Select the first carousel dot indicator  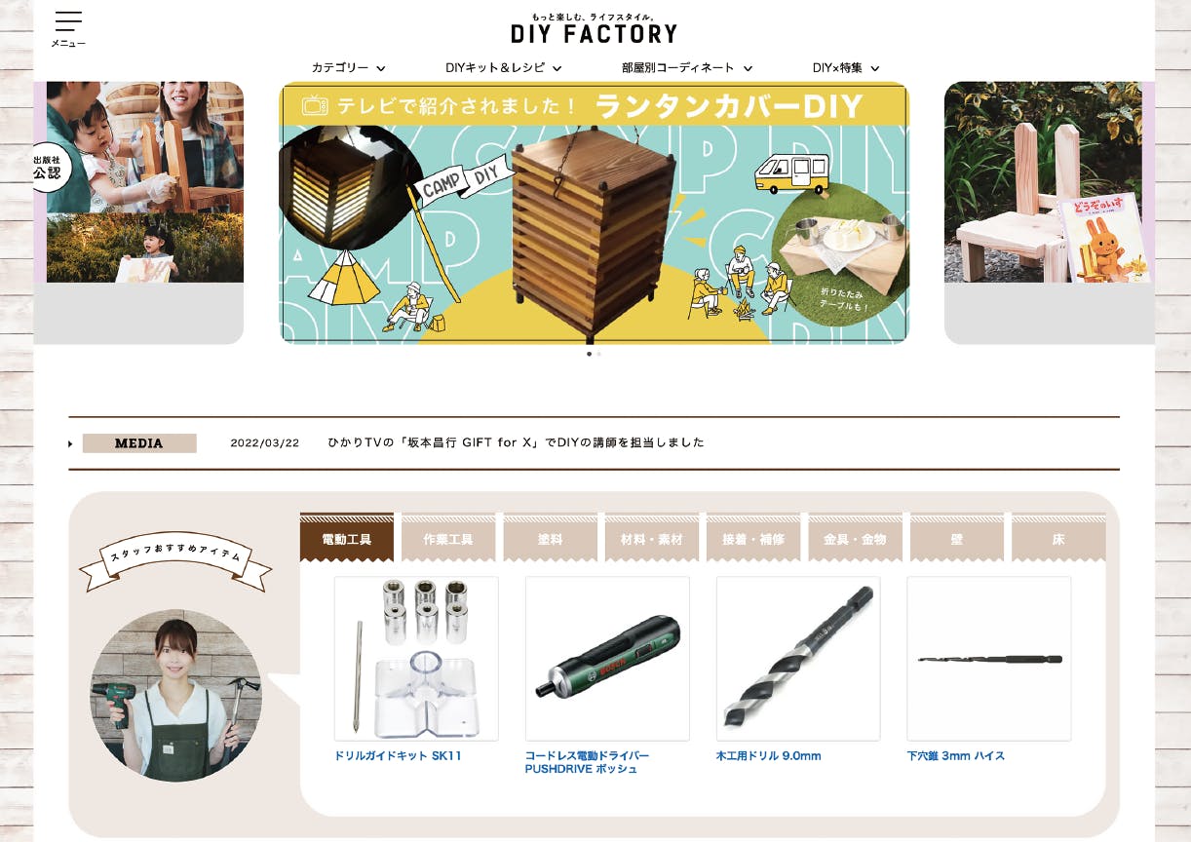589,354
